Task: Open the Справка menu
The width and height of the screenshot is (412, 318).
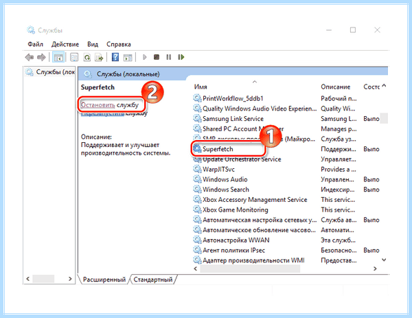Action: [x=119, y=45]
